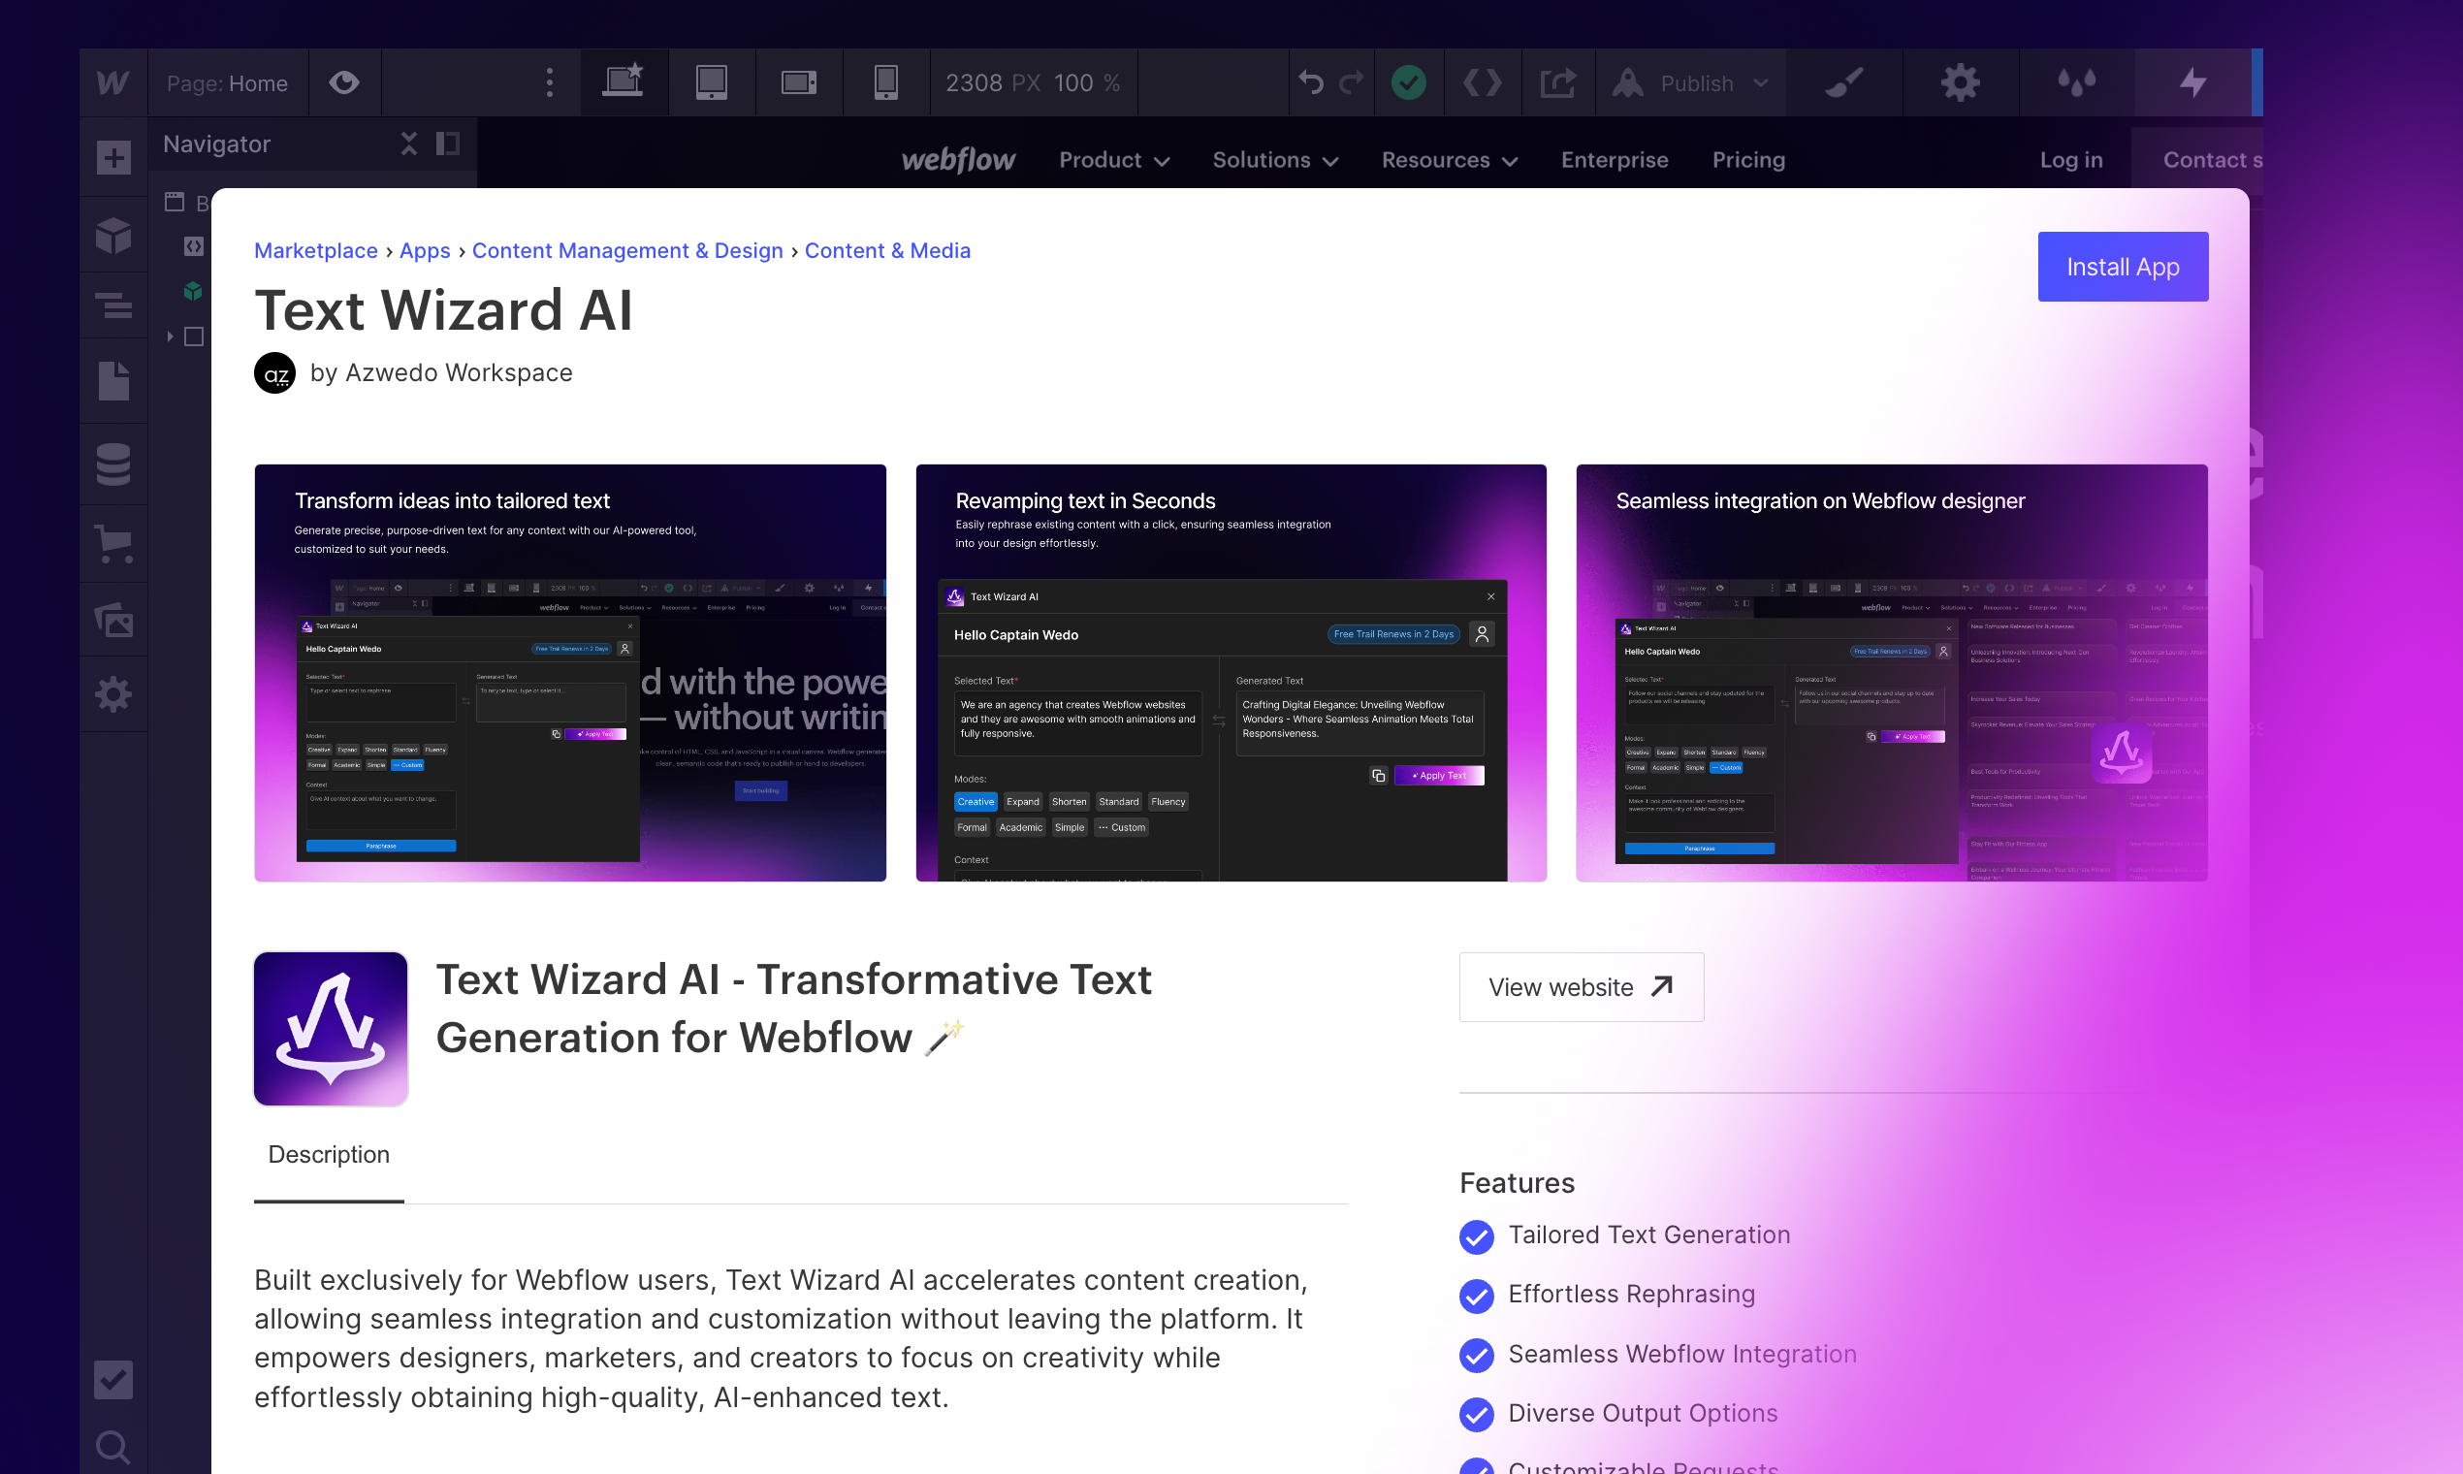Open the Assets images icon
2463x1474 pixels.
(113, 620)
